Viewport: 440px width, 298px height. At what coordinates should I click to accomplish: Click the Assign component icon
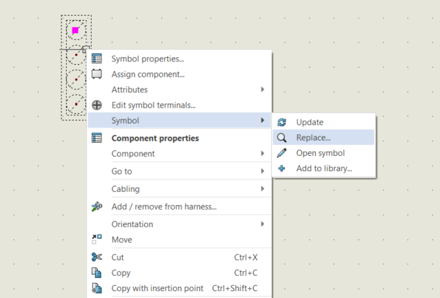point(97,74)
